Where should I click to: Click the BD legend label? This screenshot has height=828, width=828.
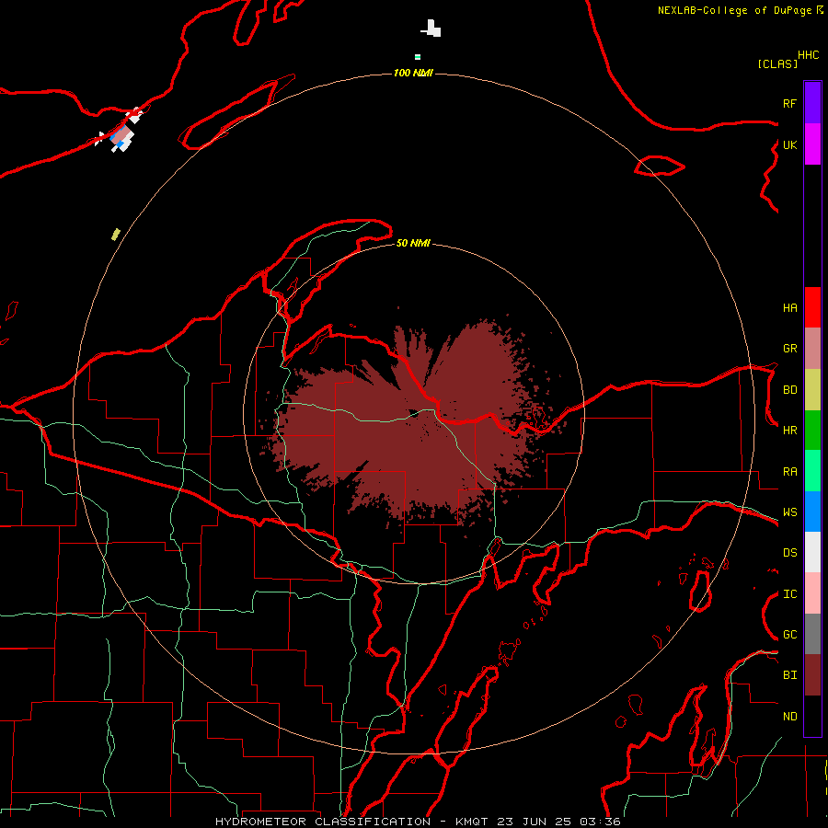tap(789, 389)
